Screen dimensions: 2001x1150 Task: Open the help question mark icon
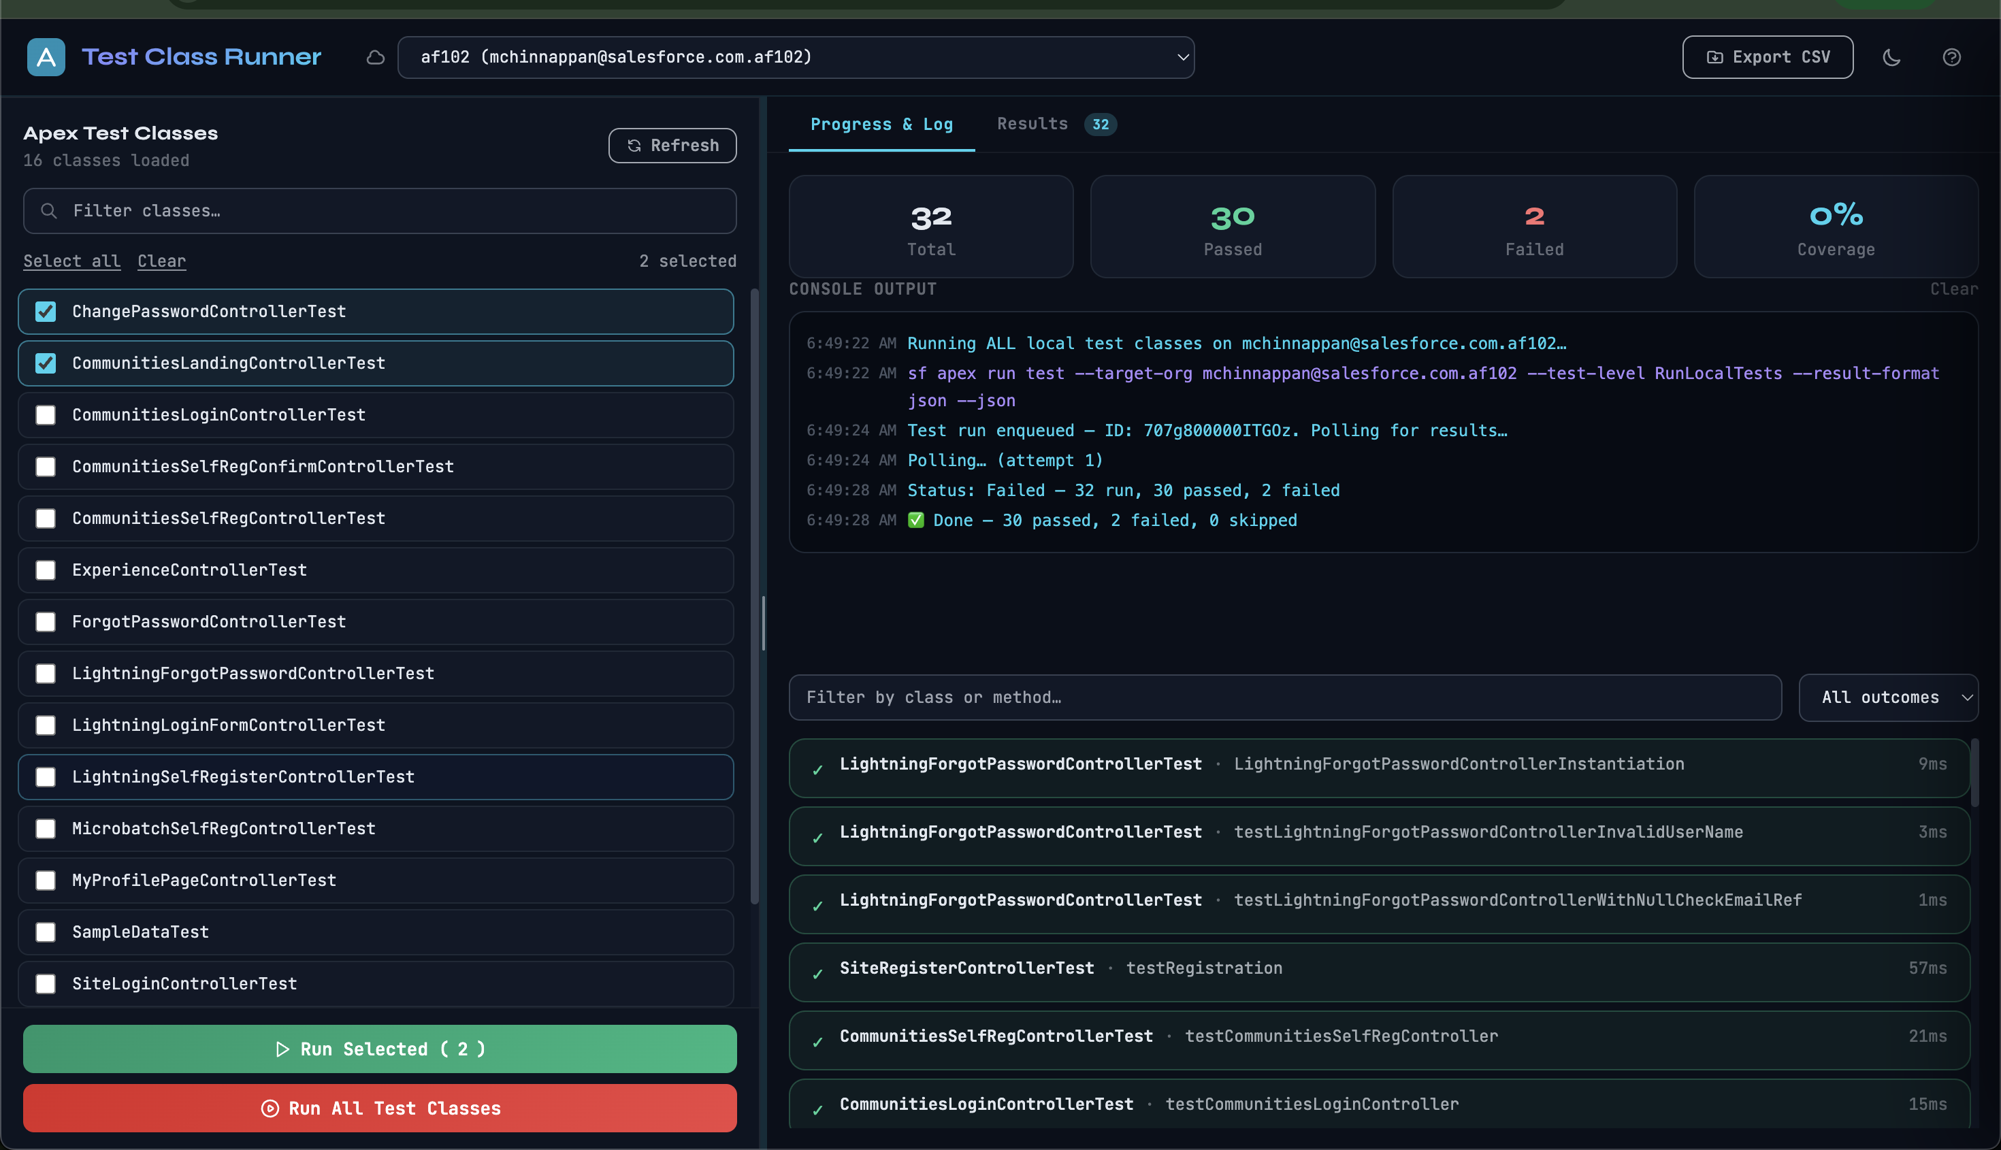coord(1951,57)
